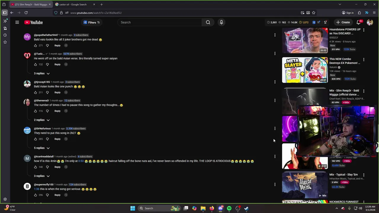Click the YouTube search input field

coord(160,22)
